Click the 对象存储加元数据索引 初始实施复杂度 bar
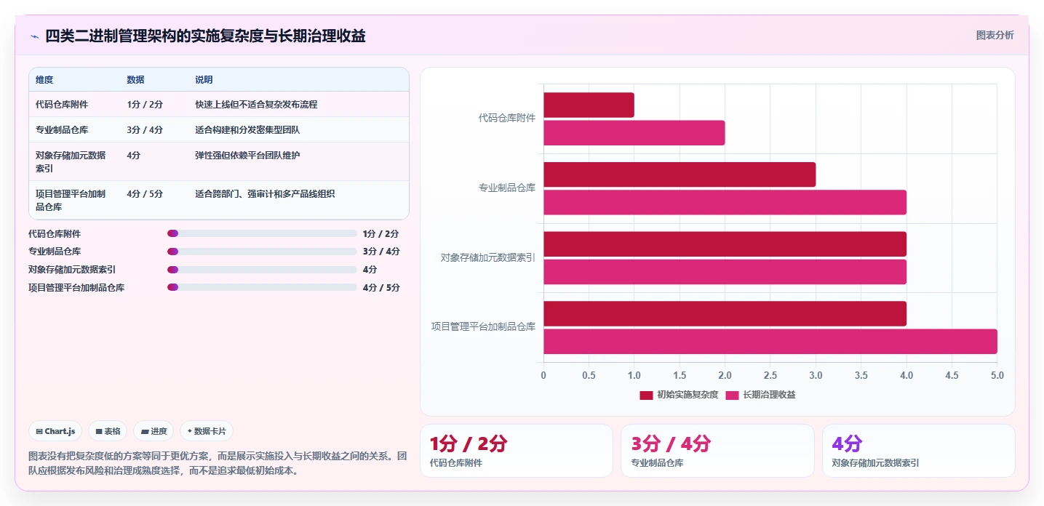1044x506 pixels. (725, 244)
